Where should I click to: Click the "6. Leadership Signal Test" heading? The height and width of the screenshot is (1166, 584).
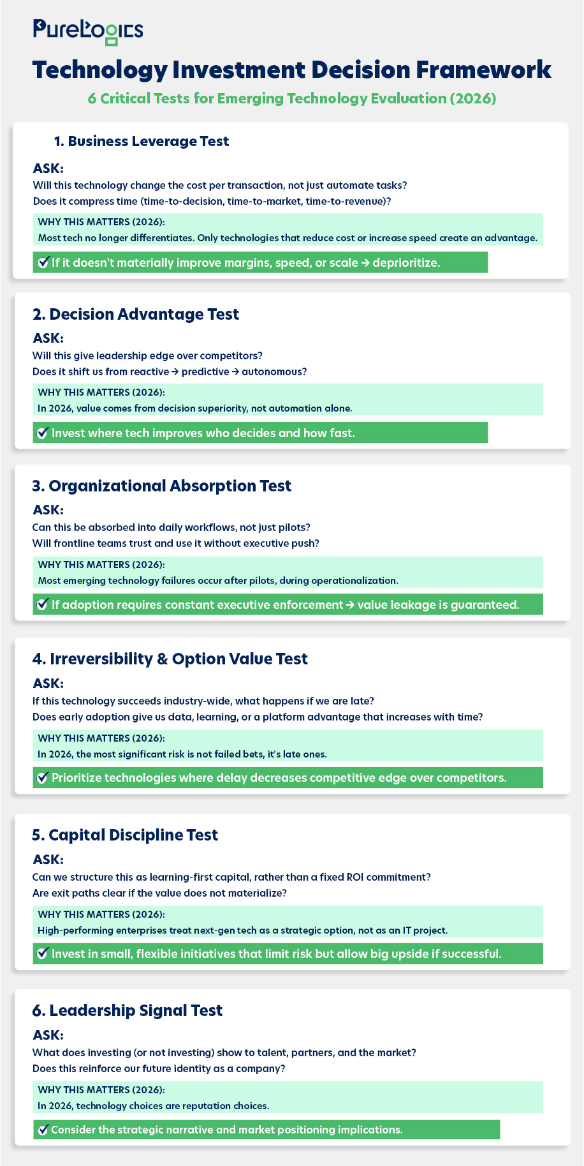(127, 1010)
